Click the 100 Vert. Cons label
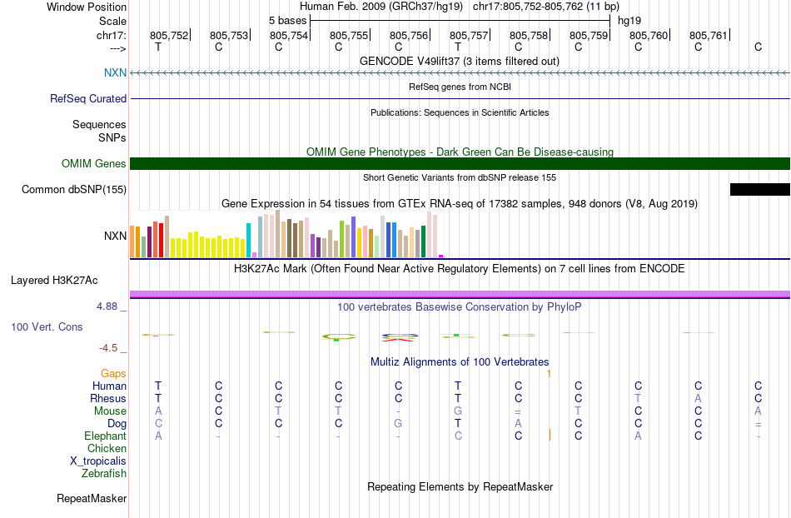 tap(47, 326)
